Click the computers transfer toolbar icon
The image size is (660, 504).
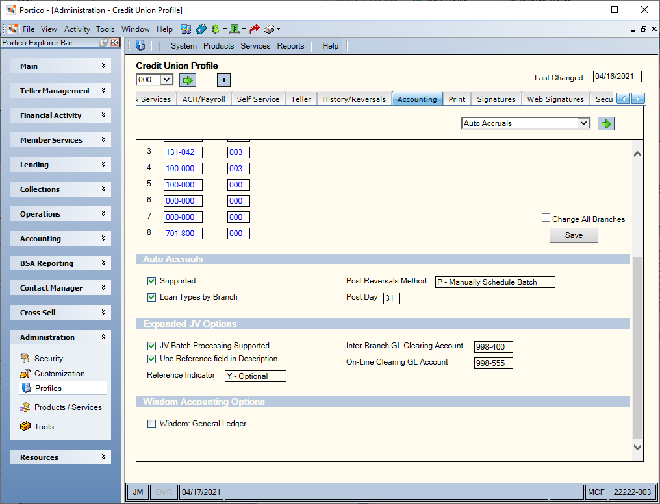[186, 29]
